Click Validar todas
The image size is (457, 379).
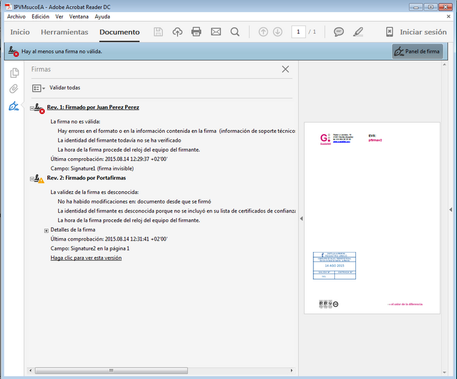tap(65, 87)
